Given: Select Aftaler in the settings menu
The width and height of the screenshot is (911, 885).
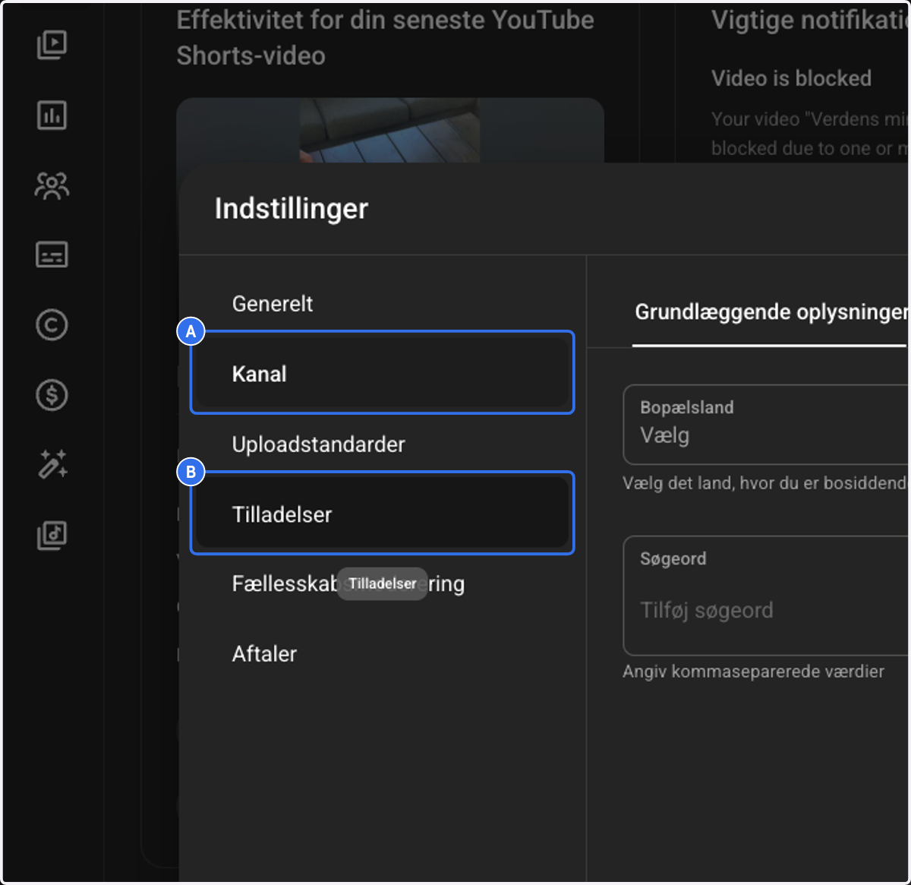Looking at the screenshot, I should coord(382,654).
